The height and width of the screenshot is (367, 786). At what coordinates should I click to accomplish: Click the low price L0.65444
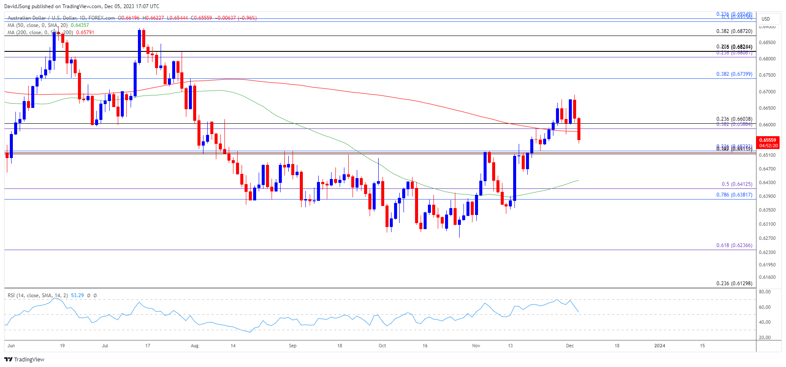tap(178, 18)
